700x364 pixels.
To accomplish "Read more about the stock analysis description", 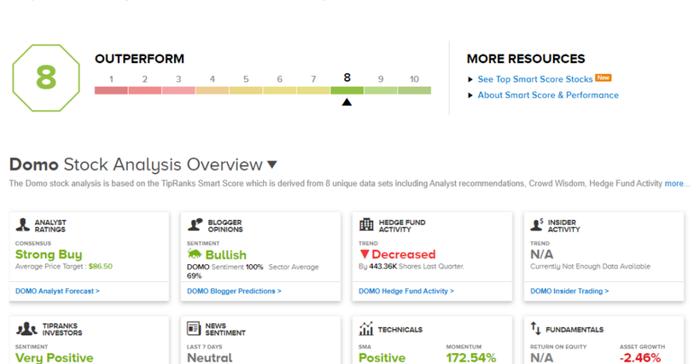I will click(676, 183).
